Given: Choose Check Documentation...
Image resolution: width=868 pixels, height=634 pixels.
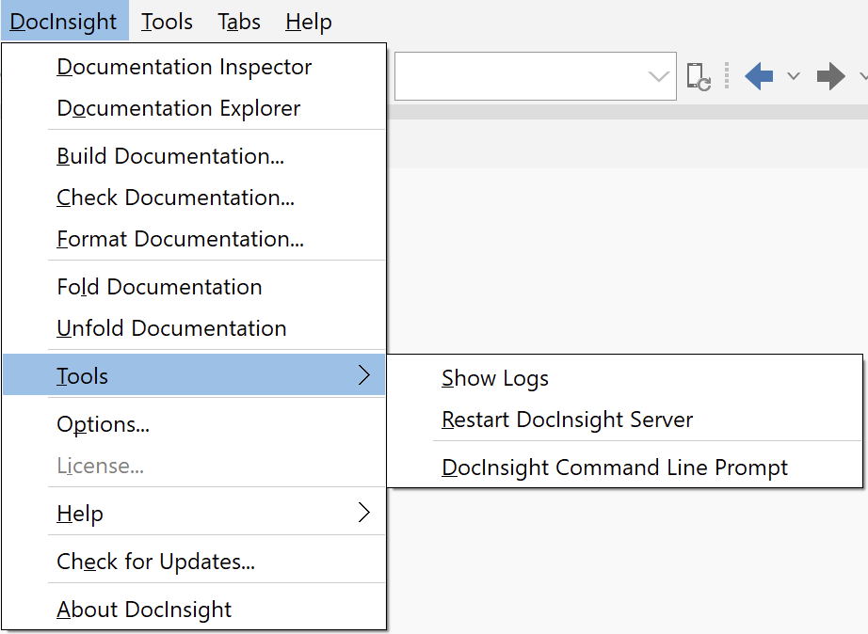Looking at the screenshot, I should (x=194, y=198).
